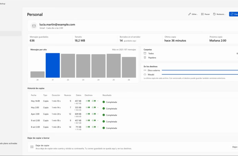Screen dimensions: 238x156
Task: Click the Wasabi progress bar
Action: click(200, 74)
